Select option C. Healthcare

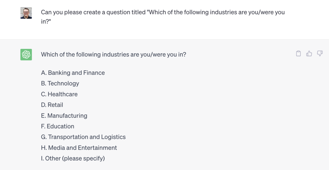[59, 94]
